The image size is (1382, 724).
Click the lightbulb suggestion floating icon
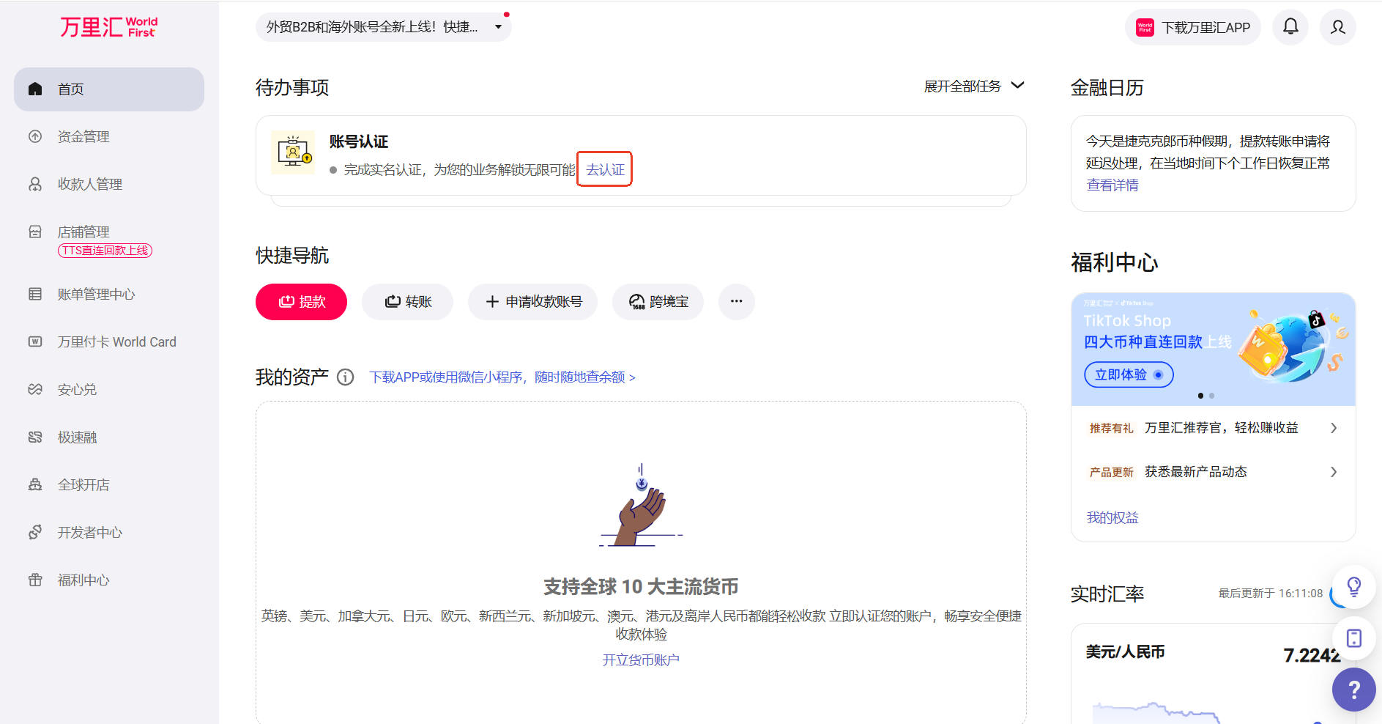(1354, 586)
